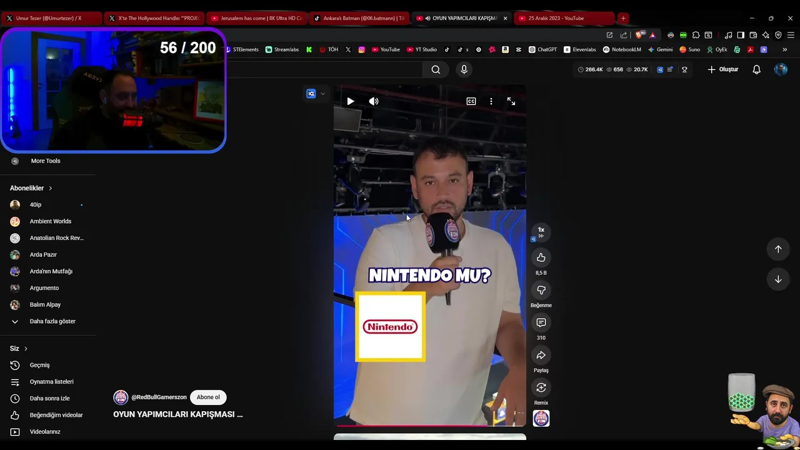The width and height of the screenshot is (800, 450).
Task: Open the channel sound thumbnail below Remix
Action: pos(541,419)
